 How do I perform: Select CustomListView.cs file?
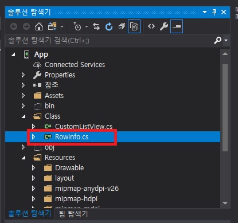click(x=84, y=127)
